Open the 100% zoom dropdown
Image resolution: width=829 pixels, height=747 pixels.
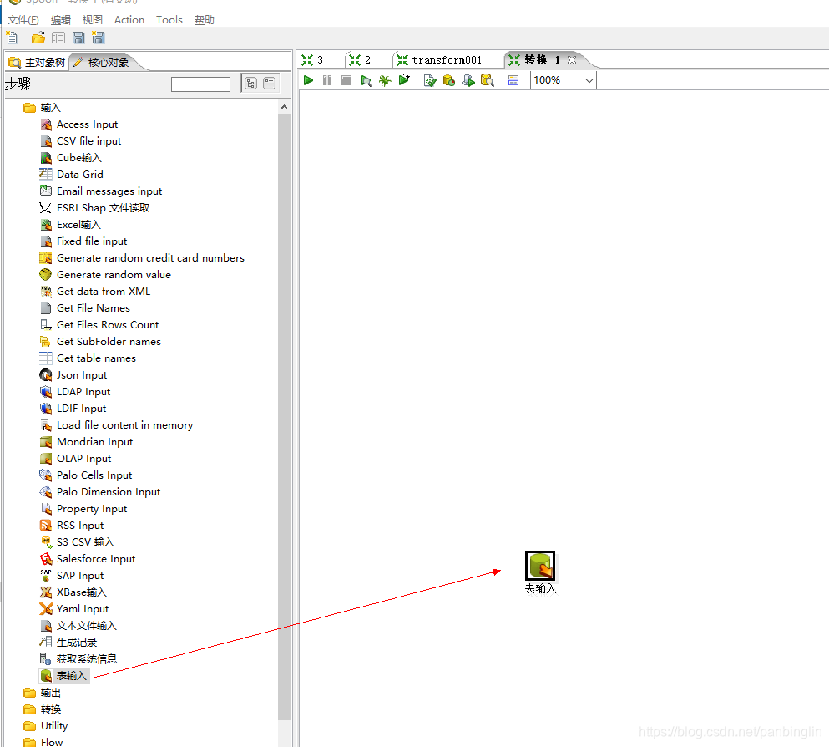pos(589,80)
